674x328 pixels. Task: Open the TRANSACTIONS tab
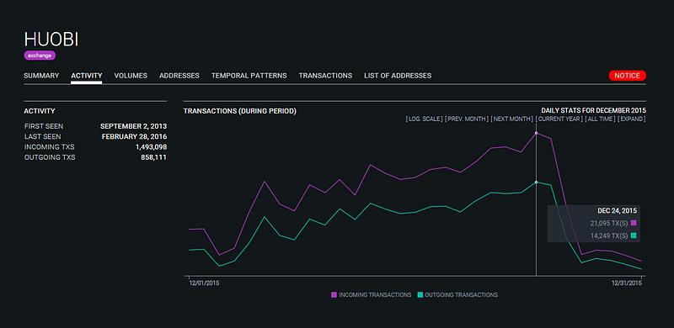[325, 76]
